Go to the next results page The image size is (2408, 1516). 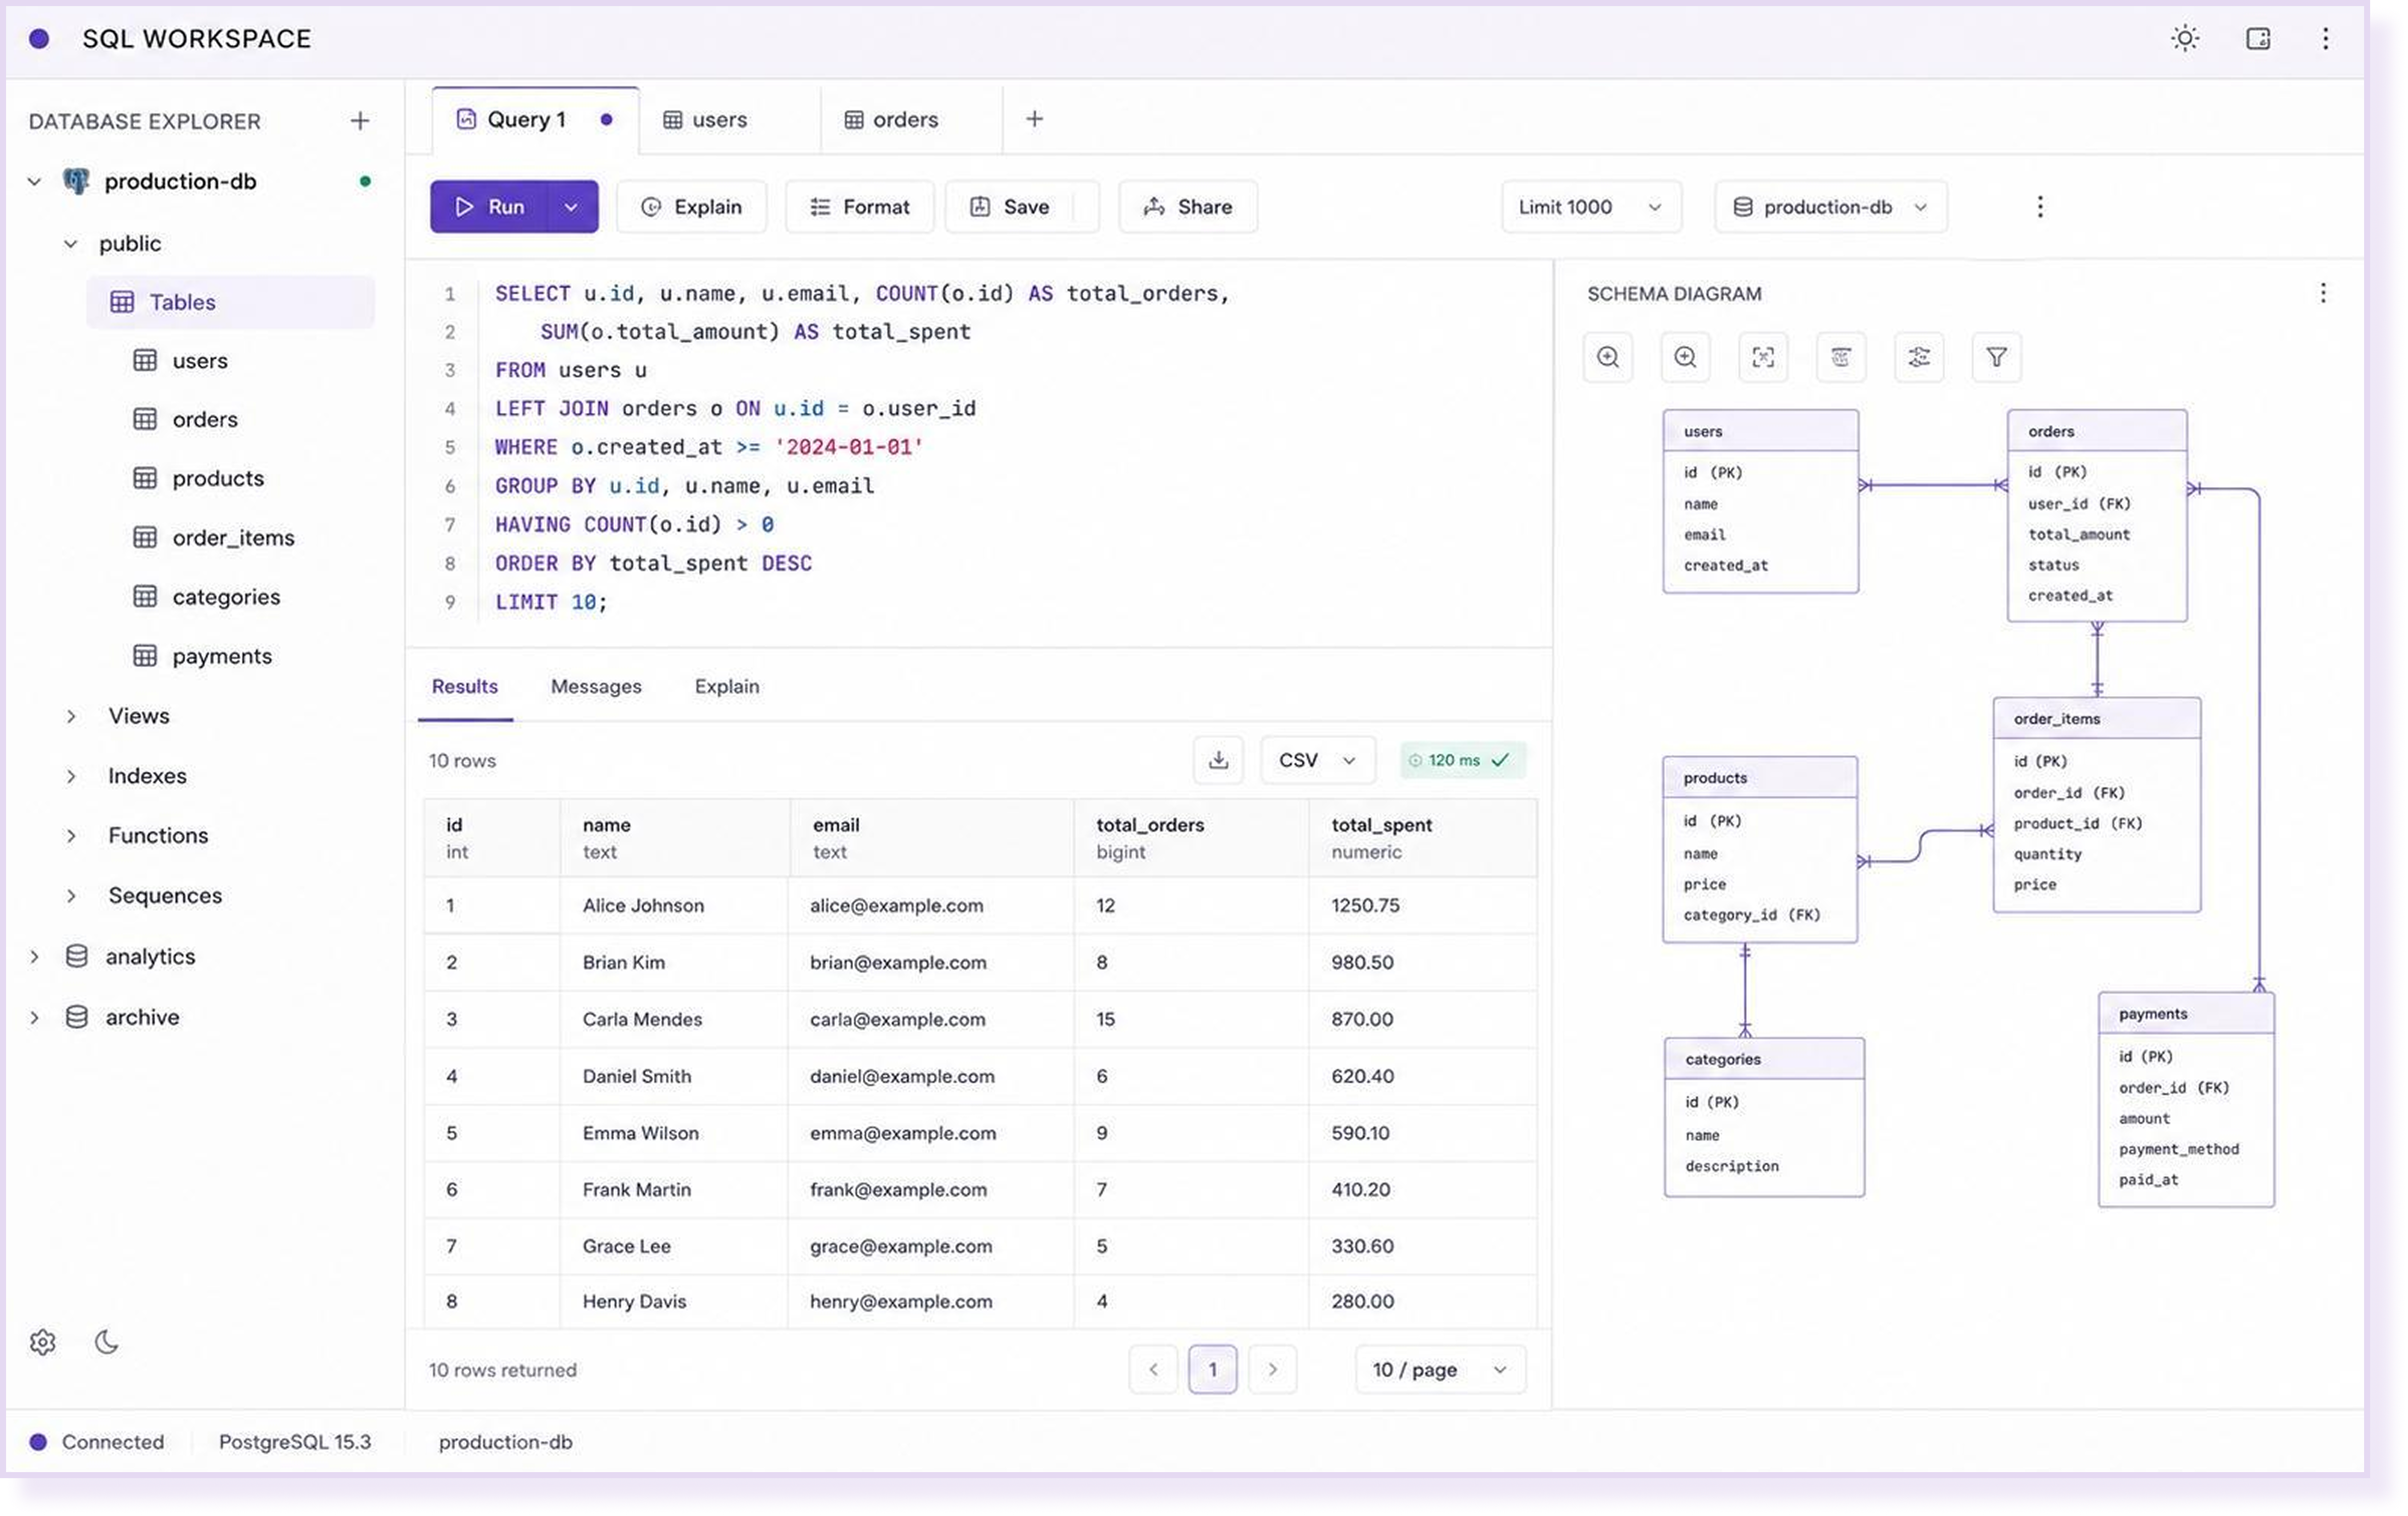(1272, 1370)
